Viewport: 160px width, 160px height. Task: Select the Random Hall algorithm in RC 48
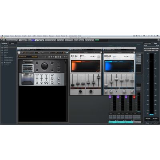[x=117, y=58]
